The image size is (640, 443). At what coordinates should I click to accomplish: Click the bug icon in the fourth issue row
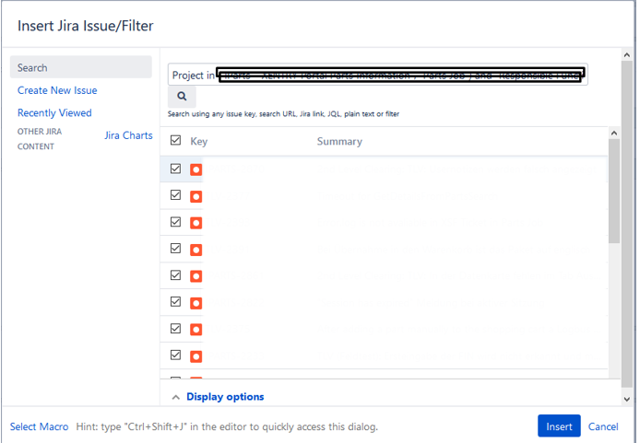coord(196,250)
